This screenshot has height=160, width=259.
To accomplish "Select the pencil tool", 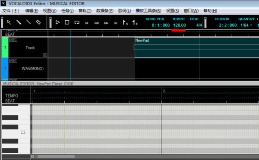I will [19, 22].
